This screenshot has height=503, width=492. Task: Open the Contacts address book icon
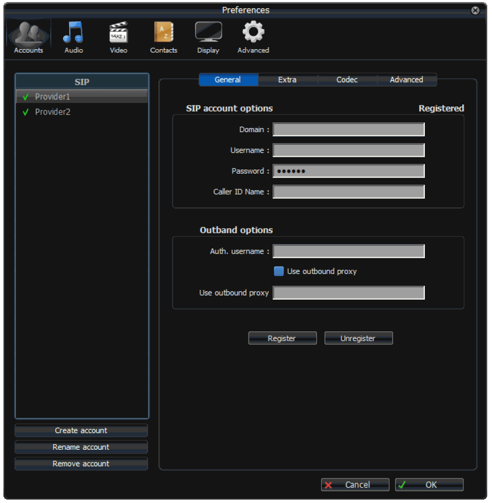pyautogui.click(x=163, y=37)
